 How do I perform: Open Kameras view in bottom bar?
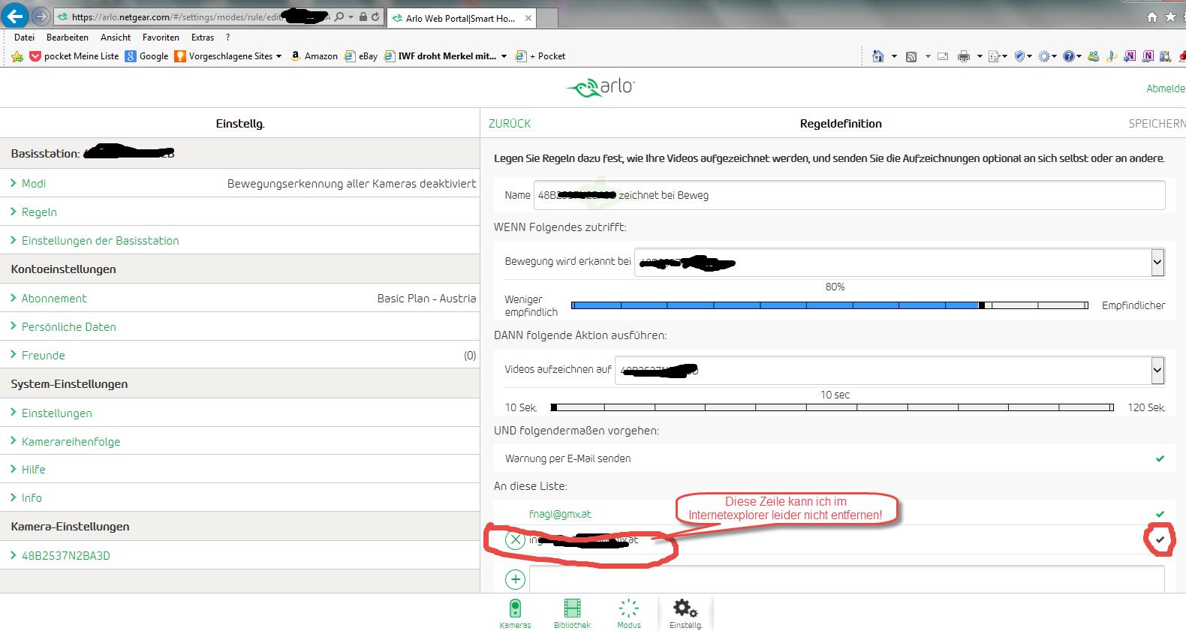click(x=515, y=614)
